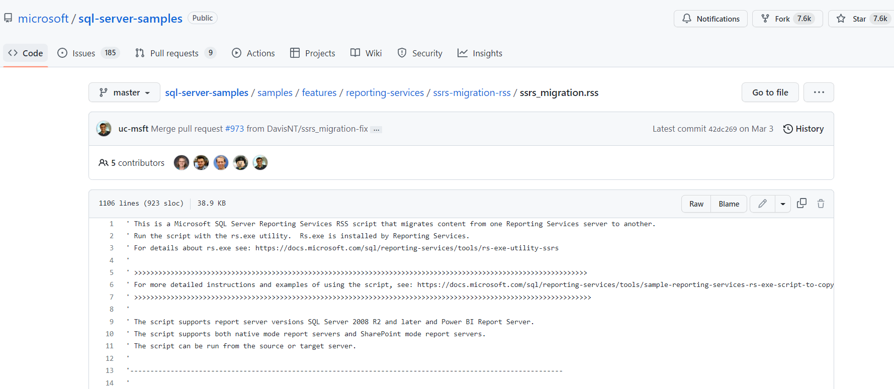This screenshot has height=389, width=894.
Task: Click the Public visibility badge
Action: click(203, 18)
